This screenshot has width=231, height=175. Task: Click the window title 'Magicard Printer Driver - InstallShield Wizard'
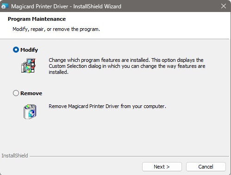point(66,6)
